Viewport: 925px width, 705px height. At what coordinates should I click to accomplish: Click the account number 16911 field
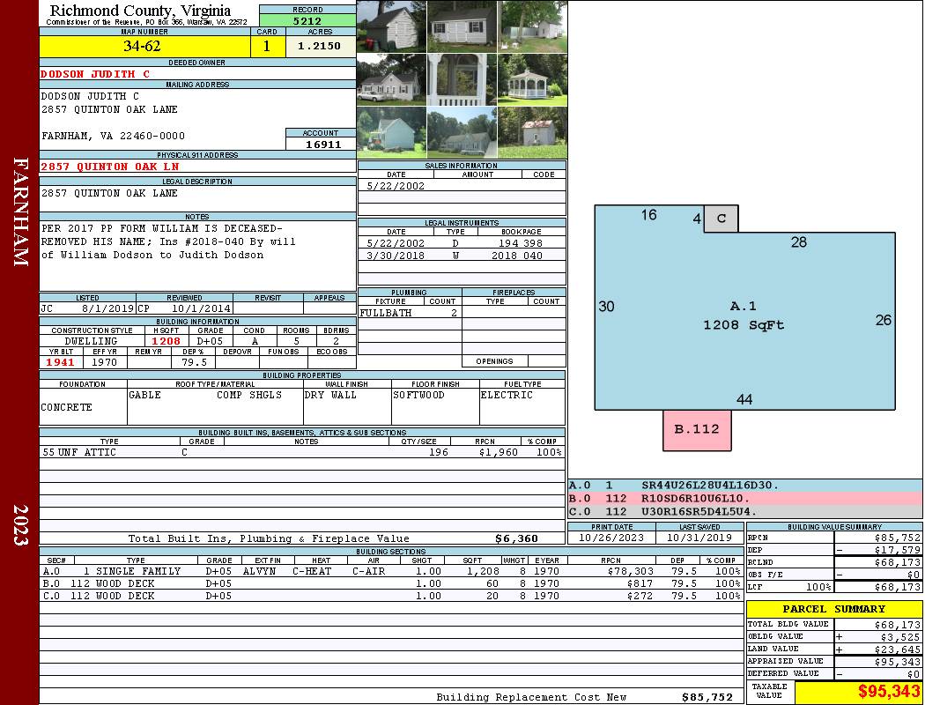322,145
